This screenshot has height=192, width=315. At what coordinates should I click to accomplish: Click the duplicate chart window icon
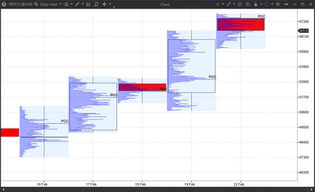tap(248, 4)
